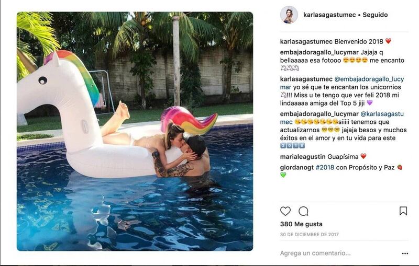Screen dimensions: 419x266
Task: Open @karlasagastumec mention in reply
Action: [342, 118]
